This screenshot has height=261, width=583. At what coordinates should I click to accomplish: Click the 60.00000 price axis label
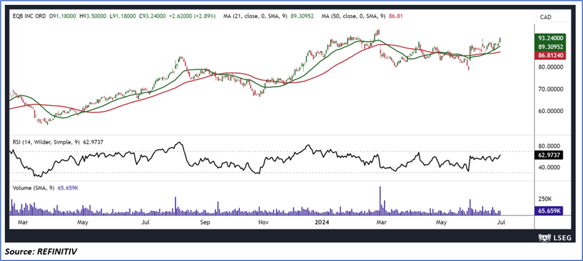552,111
